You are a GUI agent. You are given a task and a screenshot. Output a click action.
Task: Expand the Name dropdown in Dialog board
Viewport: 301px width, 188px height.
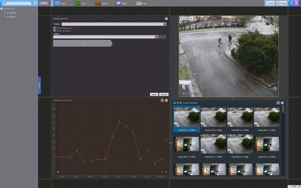(165, 24)
